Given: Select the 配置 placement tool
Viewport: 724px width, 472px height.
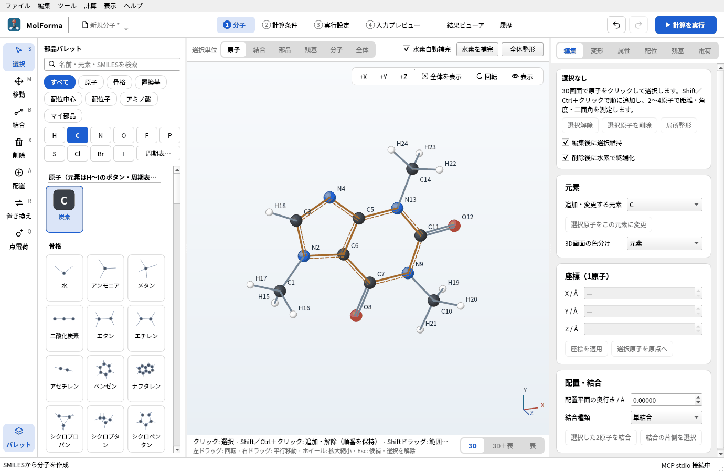Looking at the screenshot, I should [19, 178].
